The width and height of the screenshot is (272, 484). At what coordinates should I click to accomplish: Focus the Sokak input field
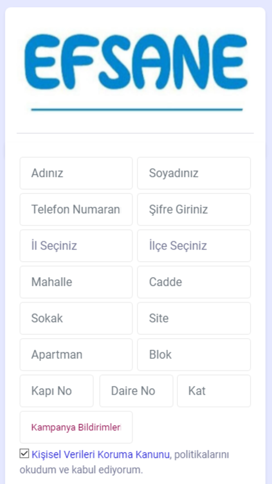pyautogui.click(x=76, y=318)
